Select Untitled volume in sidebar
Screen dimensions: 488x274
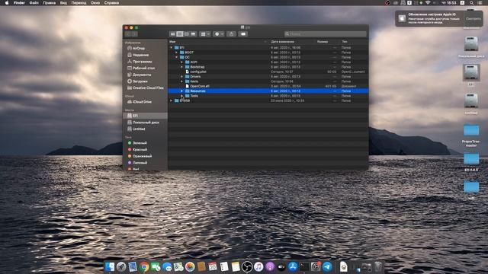(x=136, y=129)
